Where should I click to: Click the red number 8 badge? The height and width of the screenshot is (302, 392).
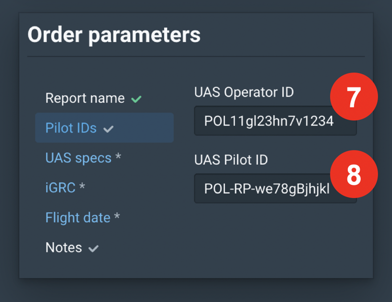point(354,176)
